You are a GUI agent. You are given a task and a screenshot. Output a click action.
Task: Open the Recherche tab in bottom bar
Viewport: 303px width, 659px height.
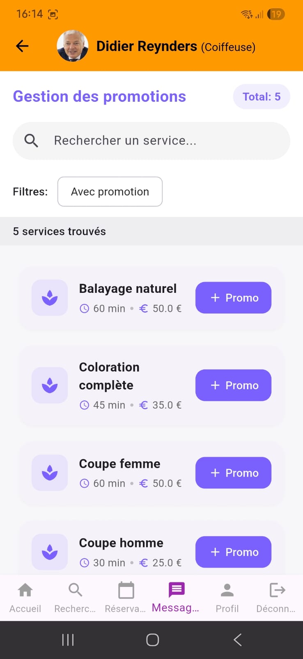tap(75, 597)
